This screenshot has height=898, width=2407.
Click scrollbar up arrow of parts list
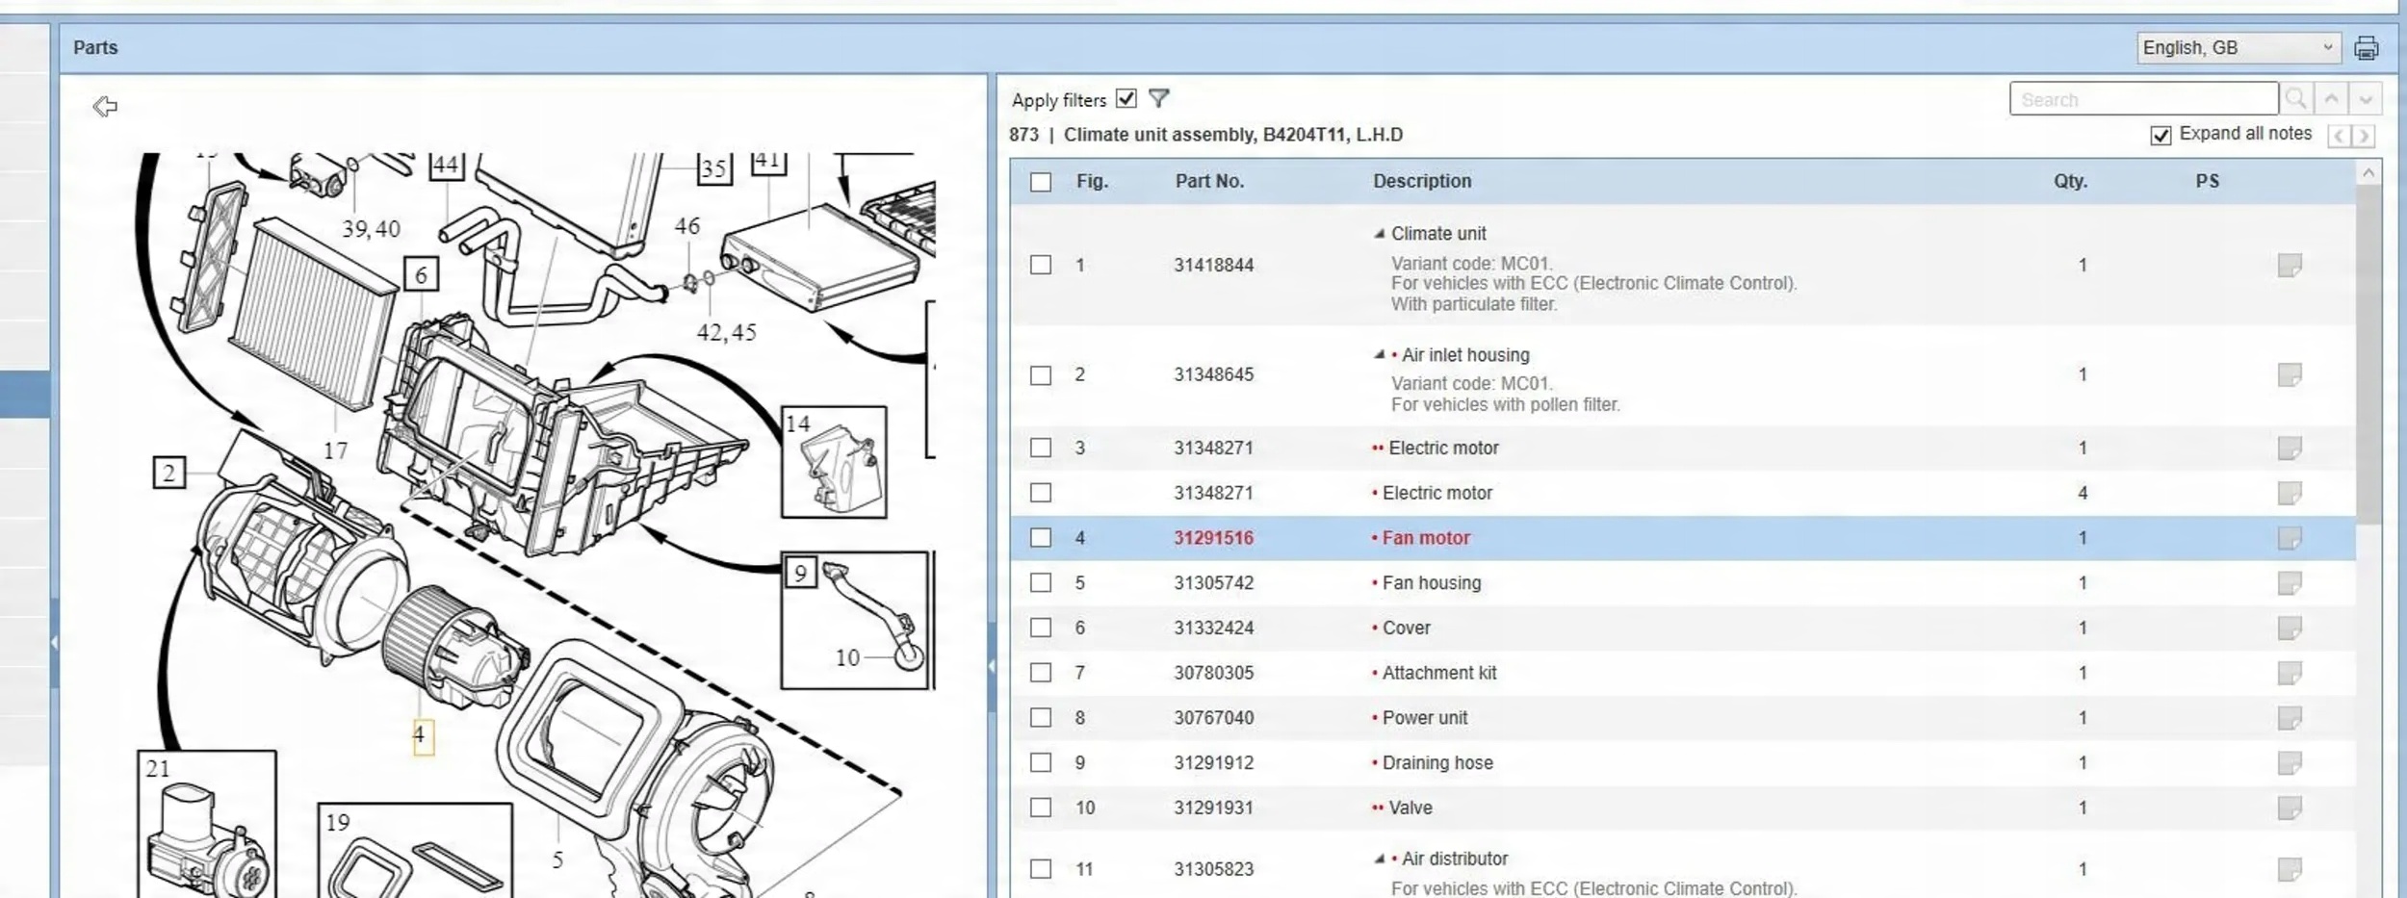coord(2368,172)
